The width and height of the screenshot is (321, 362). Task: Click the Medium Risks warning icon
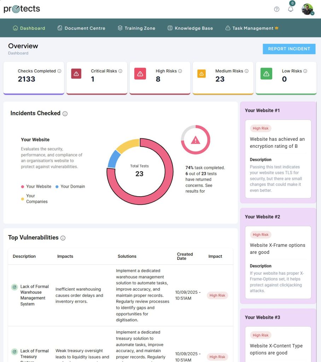point(202,74)
